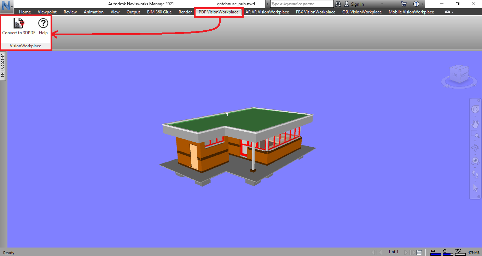The height and width of the screenshot is (256, 482).
Task: Expand the Look Around tool options arrow
Action: 475,167
